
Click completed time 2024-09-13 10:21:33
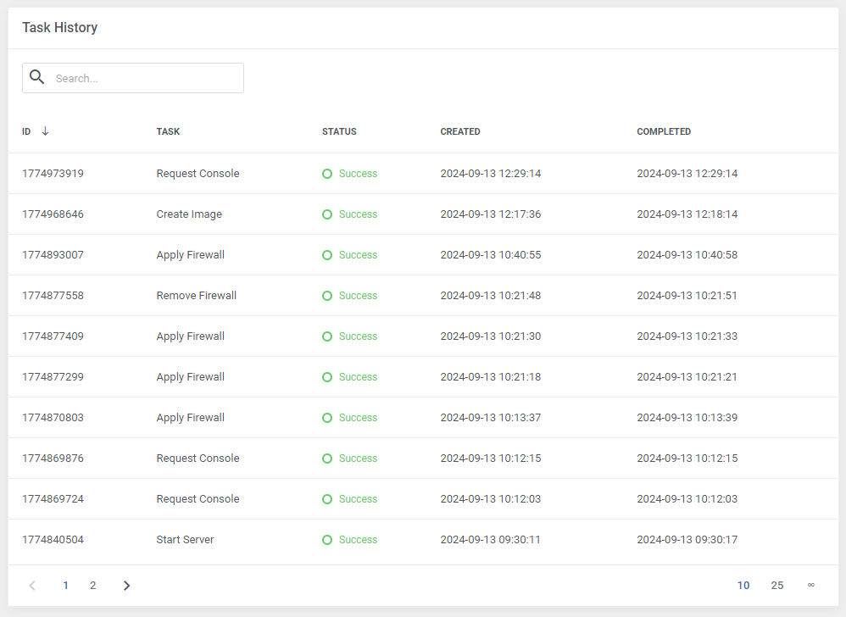tap(687, 336)
